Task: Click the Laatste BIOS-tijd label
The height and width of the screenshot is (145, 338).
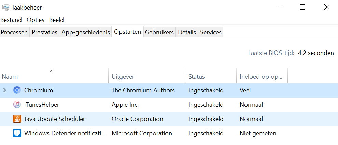Action: coord(271,53)
